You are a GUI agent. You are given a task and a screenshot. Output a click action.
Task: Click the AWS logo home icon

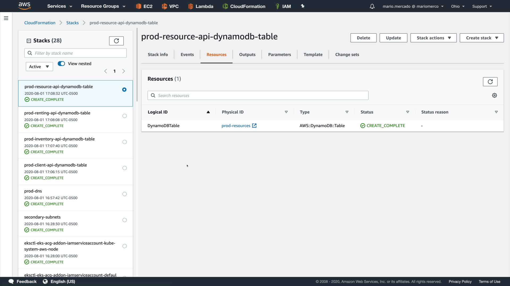(24, 6)
